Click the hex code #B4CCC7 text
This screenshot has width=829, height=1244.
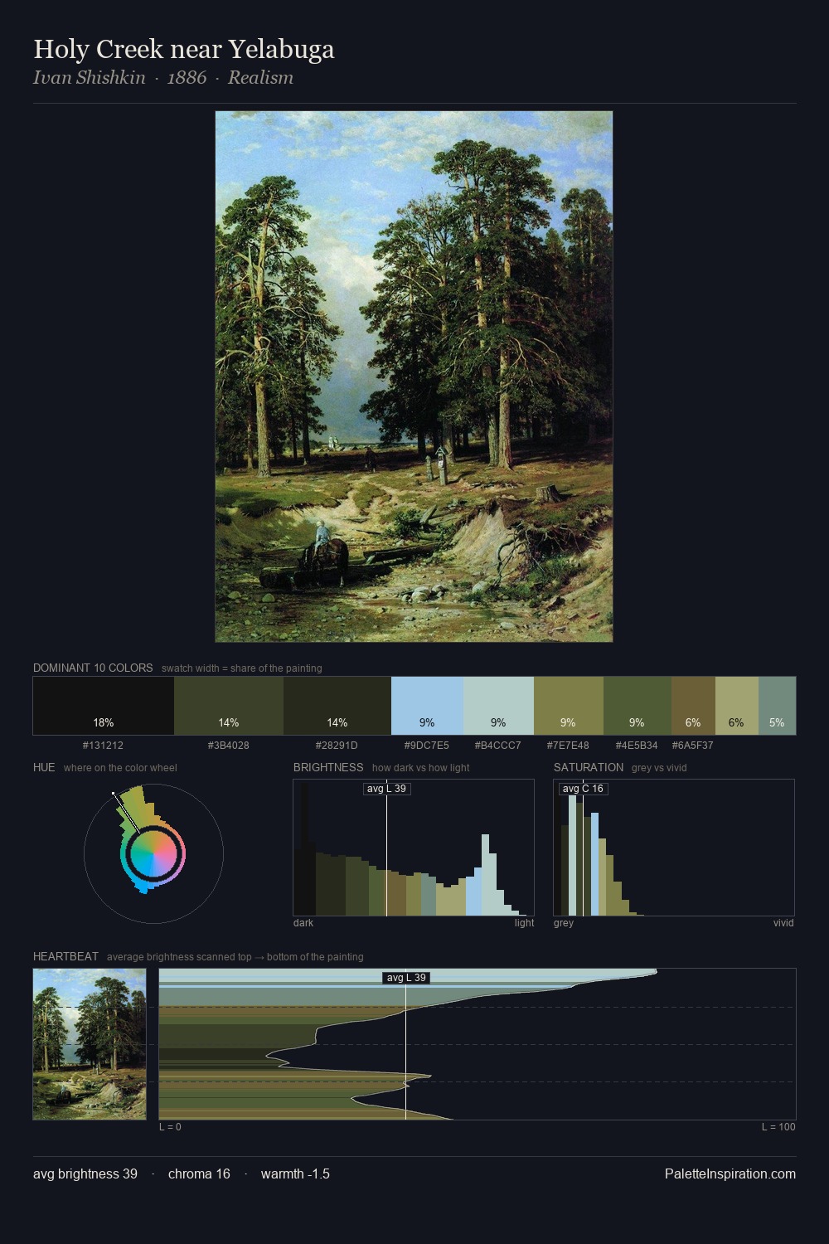pos(497,746)
